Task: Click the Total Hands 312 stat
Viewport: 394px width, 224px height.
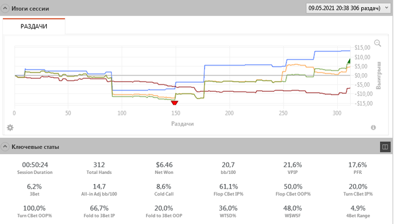Action: (99, 168)
